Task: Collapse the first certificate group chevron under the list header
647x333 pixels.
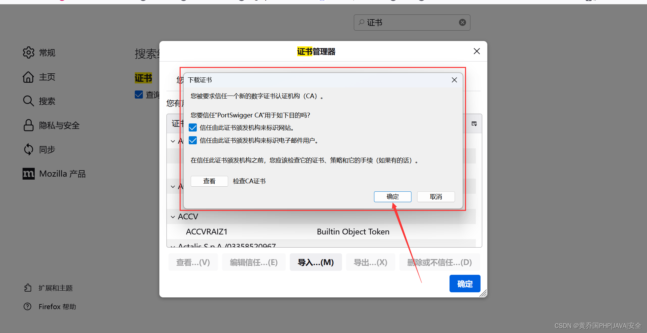Action: pyautogui.click(x=173, y=141)
